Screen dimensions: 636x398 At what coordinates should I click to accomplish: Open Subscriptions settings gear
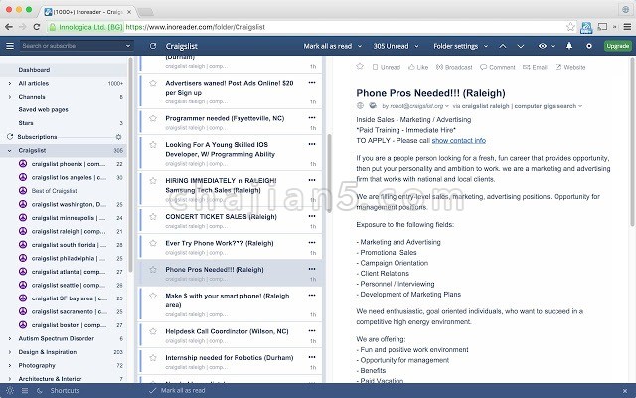[119, 137]
